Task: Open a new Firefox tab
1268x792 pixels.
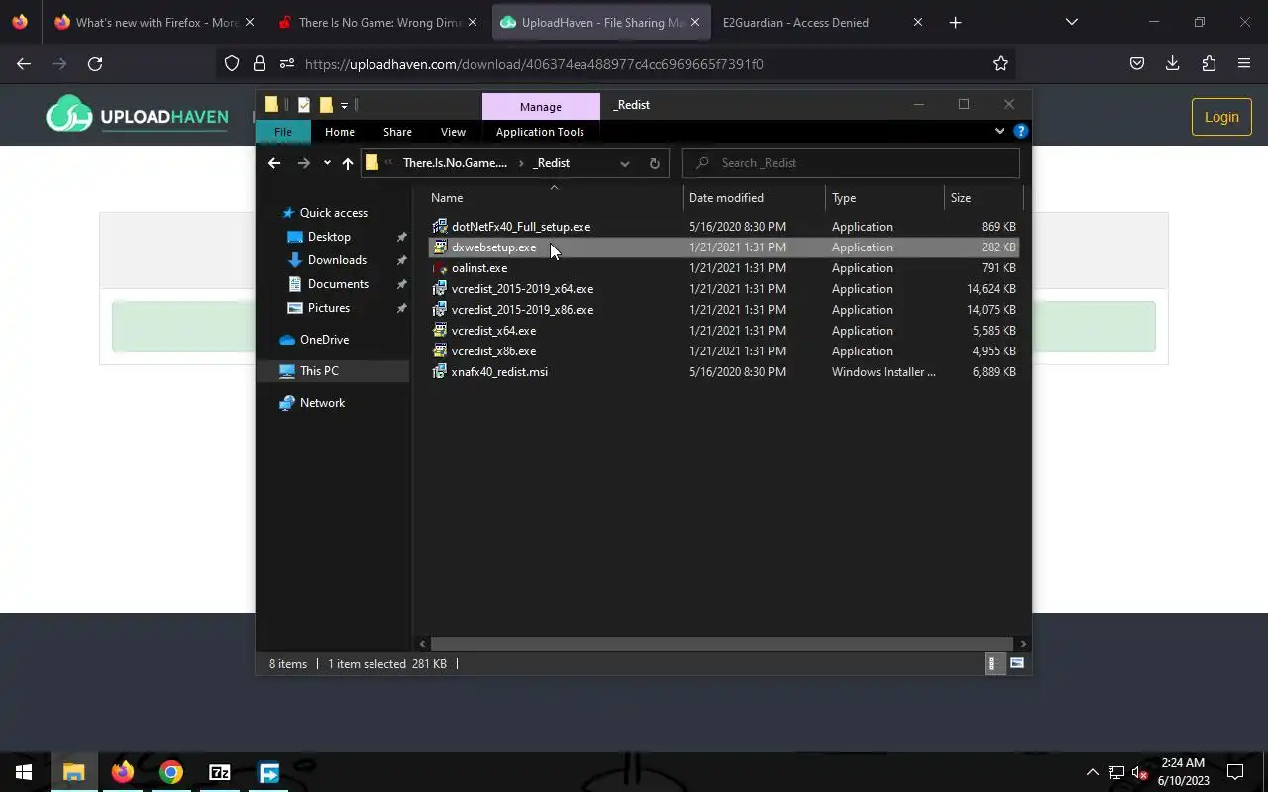Action: point(955,22)
